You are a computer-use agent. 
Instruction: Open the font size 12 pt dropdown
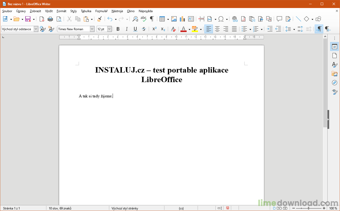109,29
